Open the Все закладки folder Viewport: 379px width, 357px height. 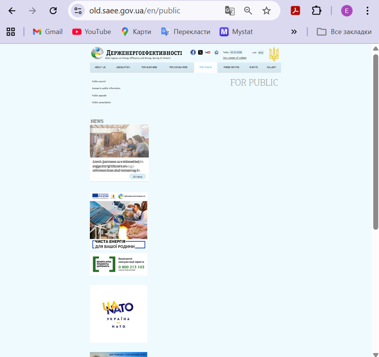344,32
